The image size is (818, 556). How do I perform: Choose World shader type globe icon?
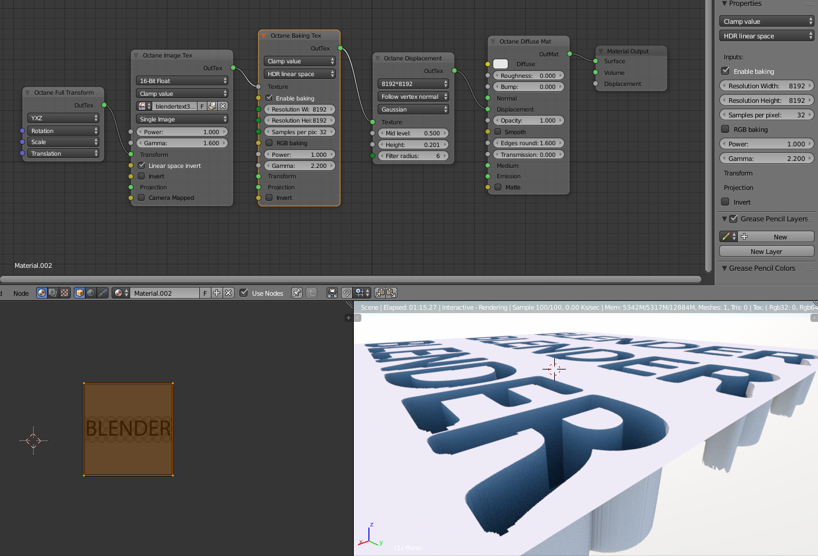pyautogui.click(x=91, y=293)
